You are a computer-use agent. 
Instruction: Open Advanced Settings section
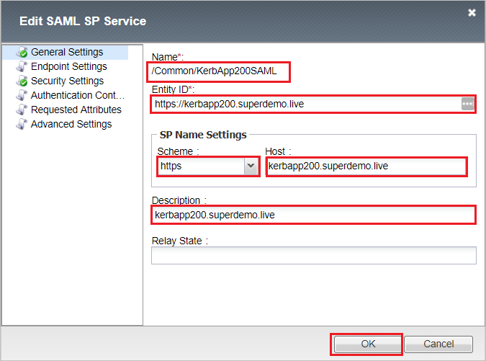71,124
